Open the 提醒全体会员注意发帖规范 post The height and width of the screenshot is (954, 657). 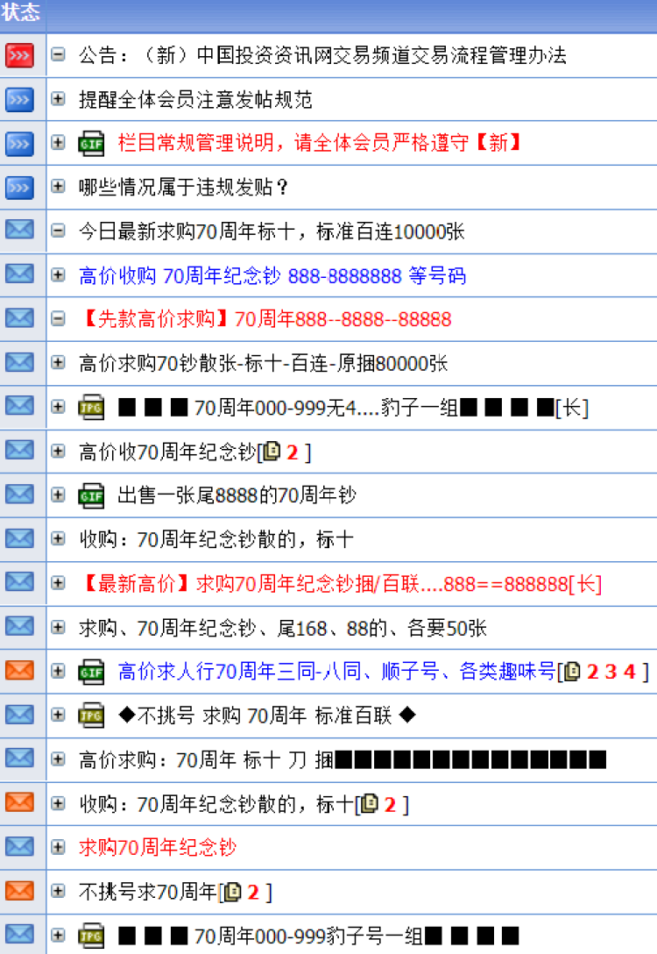194,100
